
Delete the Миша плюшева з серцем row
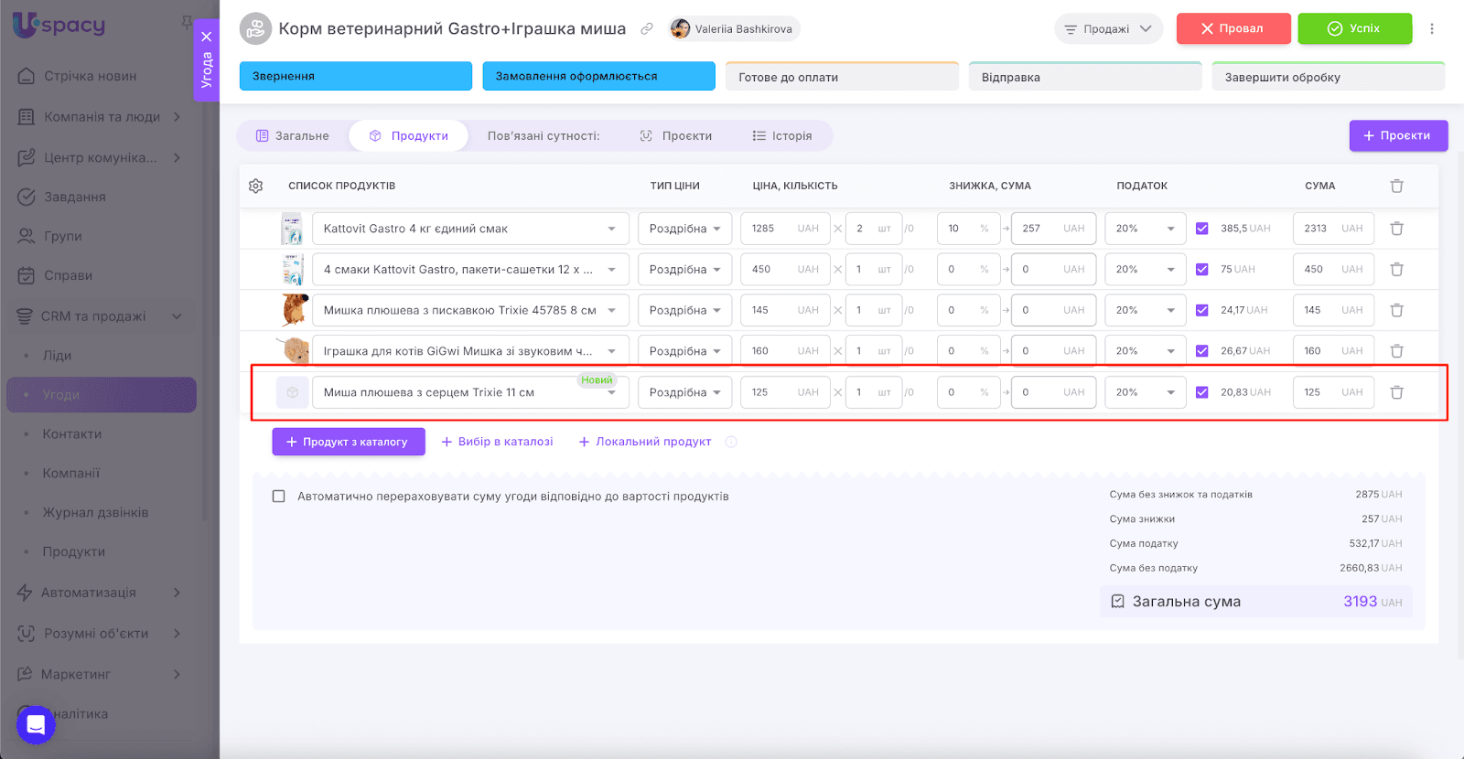click(1396, 392)
